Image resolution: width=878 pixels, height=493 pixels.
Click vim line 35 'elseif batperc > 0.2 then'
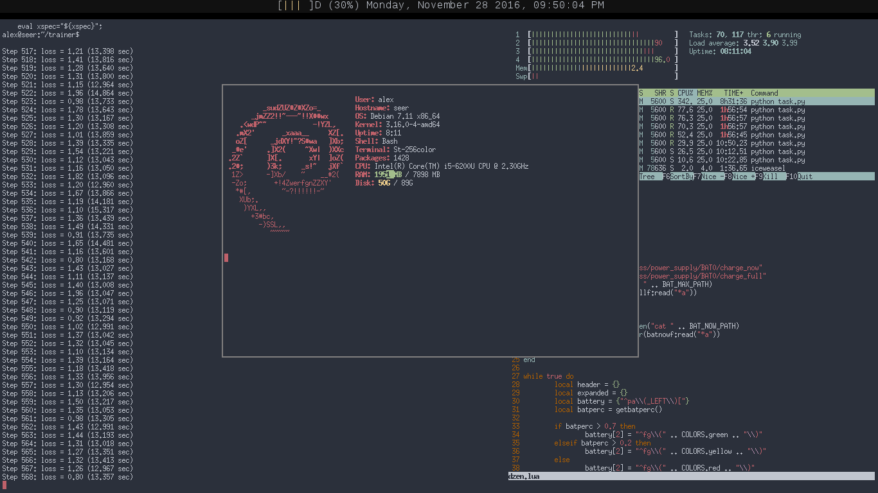pyautogui.click(x=602, y=443)
